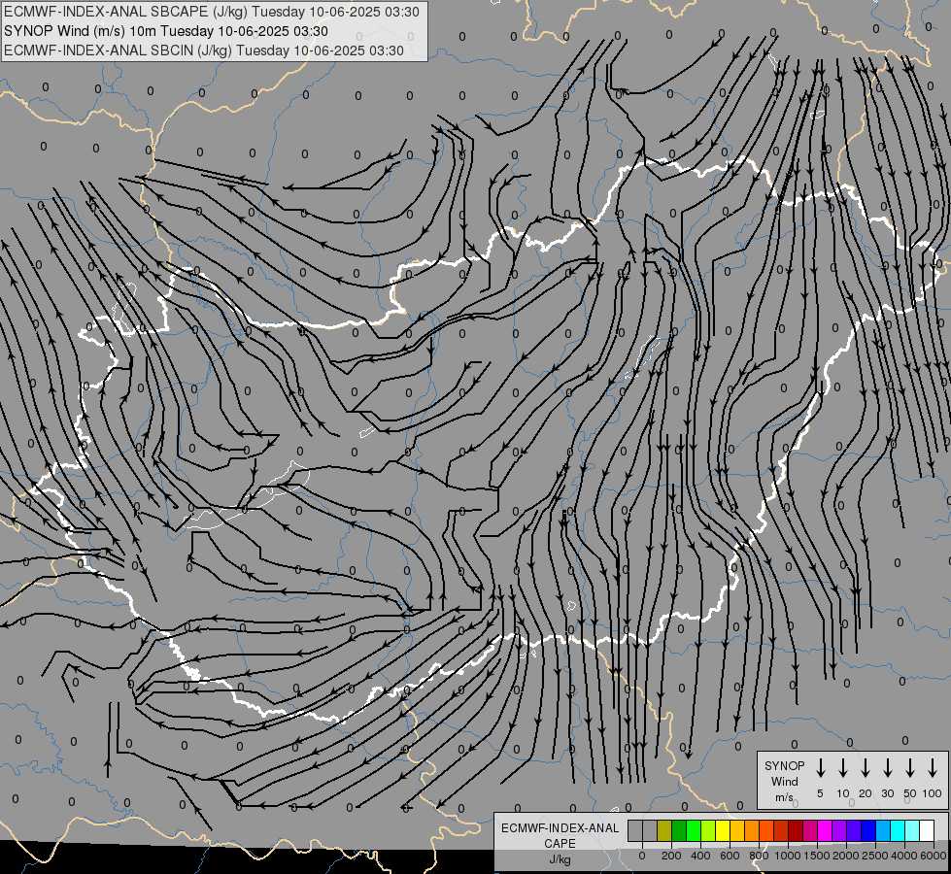Select the pure yellow CAPE legend swatch
Screen dimensions: 951x874
723,830
